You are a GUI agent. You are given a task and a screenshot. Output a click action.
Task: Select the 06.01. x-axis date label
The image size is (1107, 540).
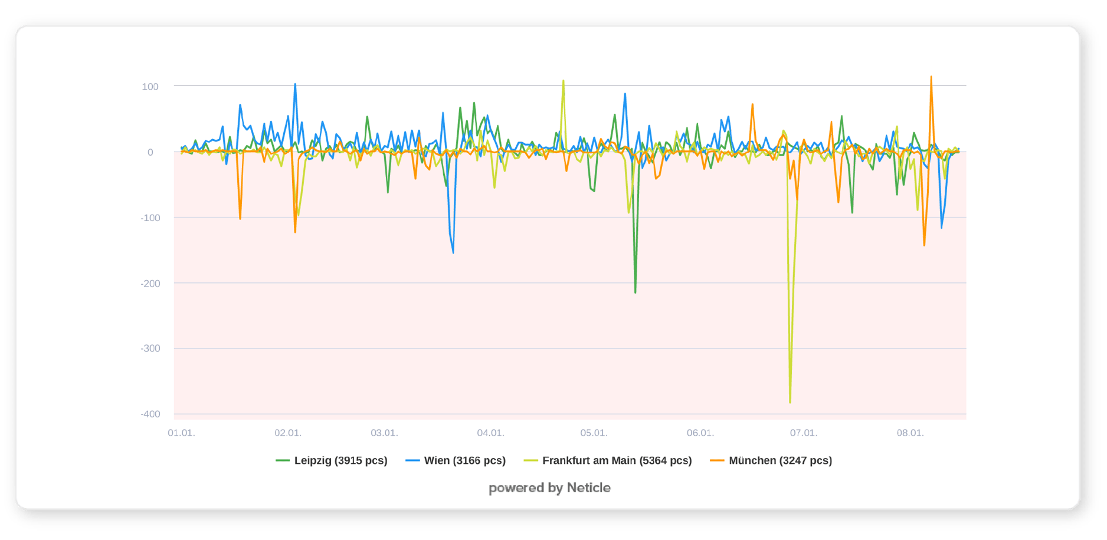(700, 433)
